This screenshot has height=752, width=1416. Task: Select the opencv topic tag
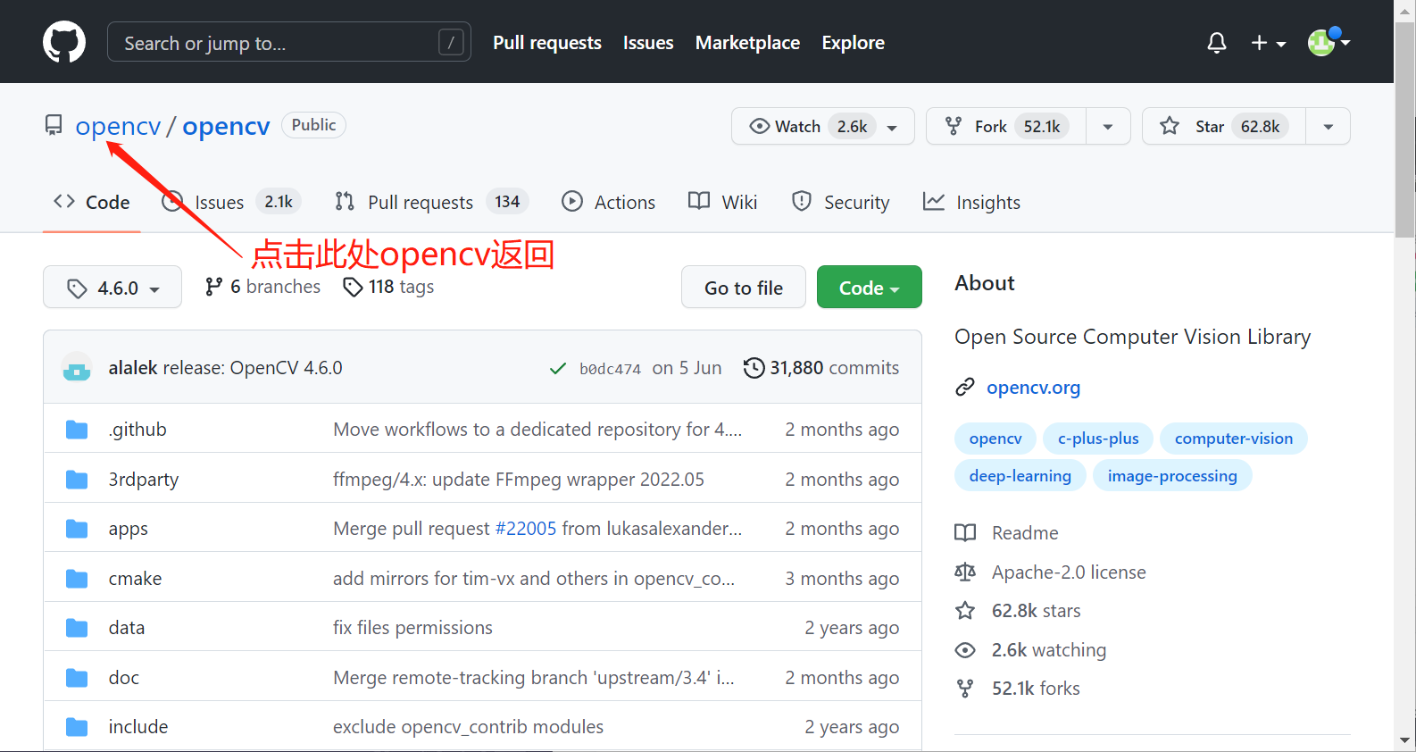pyautogui.click(x=995, y=439)
